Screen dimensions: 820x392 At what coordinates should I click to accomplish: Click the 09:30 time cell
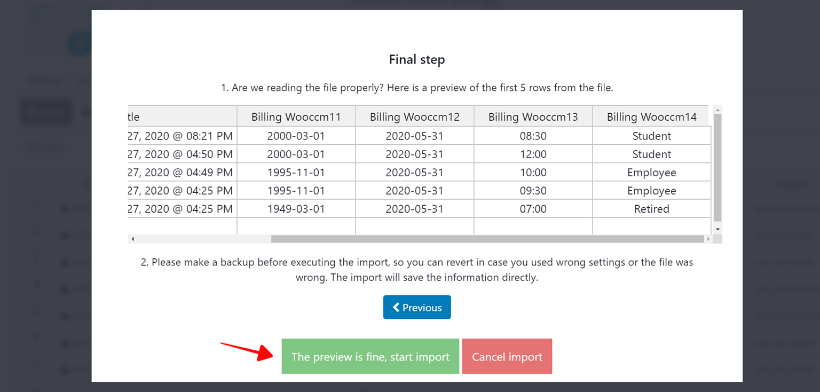tap(533, 191)
